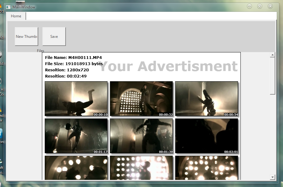Click the bottom-left partially visible thumbnail
The height and width of the screenshot is (187, 283).
tap(76, 168)
